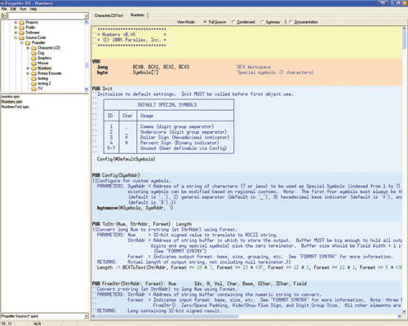Click the Public folder icon

click(x=21, y=28)
